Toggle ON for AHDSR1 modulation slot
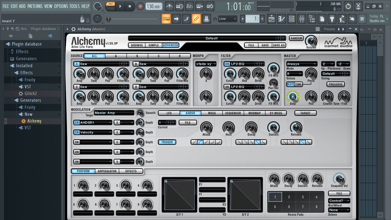Viewport: 391px width, 220px height. click(x=77, y=123)
